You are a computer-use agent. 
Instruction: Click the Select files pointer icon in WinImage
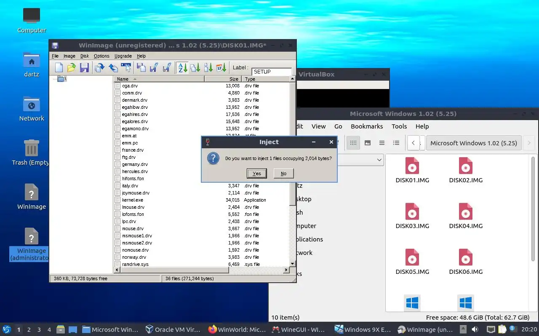126,68
